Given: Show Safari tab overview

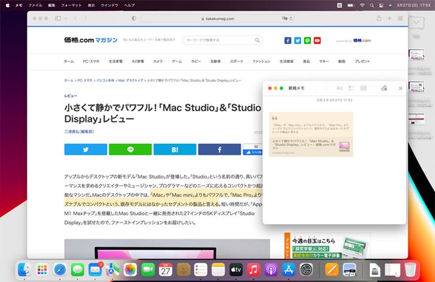Looking at the screenshot, I should pyautogui.click(x=400, y=18).
